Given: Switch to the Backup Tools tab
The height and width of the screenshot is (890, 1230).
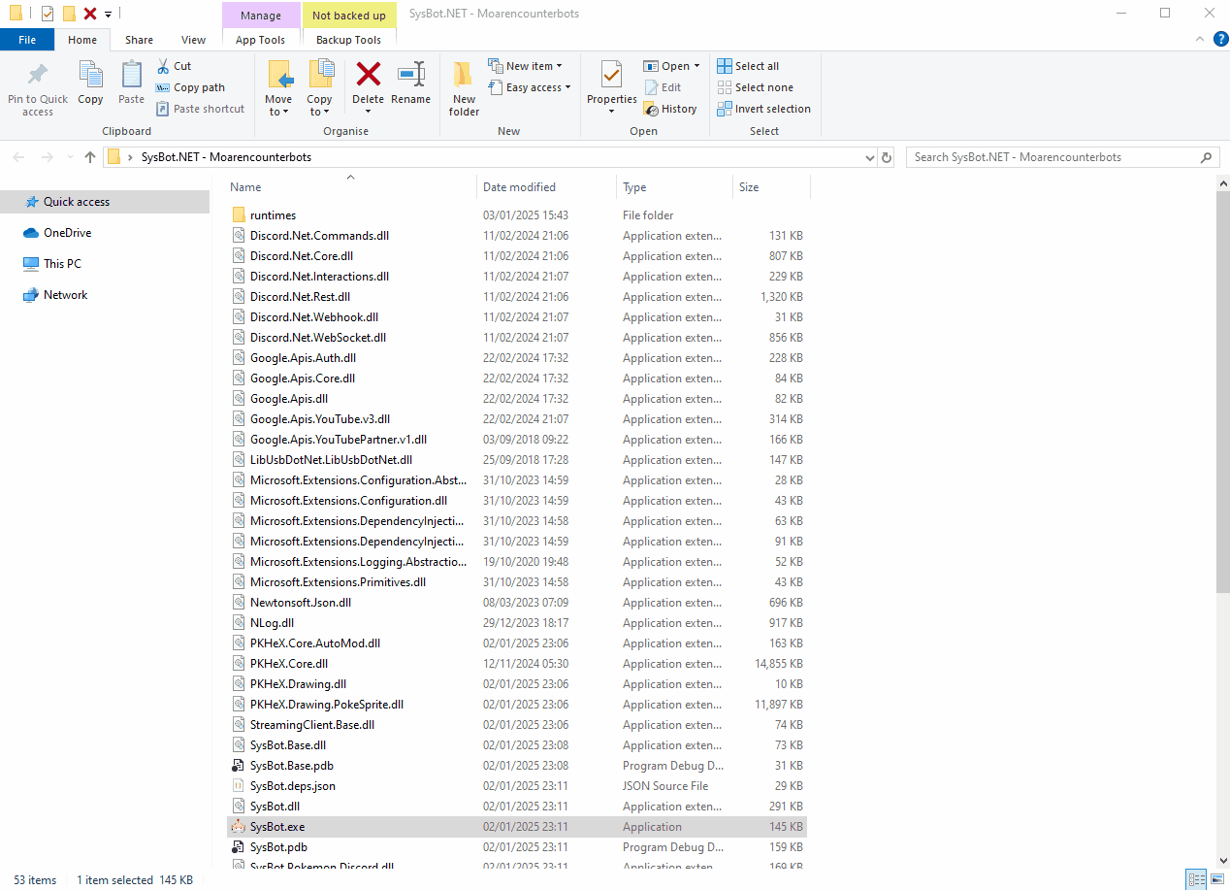Looking at the screenshot, I should tap(348, 40).
